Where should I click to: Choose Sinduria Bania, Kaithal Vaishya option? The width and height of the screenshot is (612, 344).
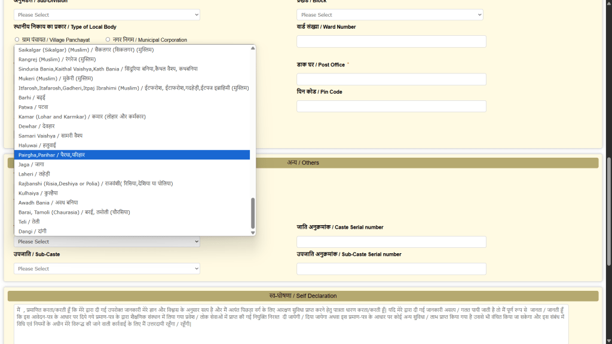click(x=132, y=69)
